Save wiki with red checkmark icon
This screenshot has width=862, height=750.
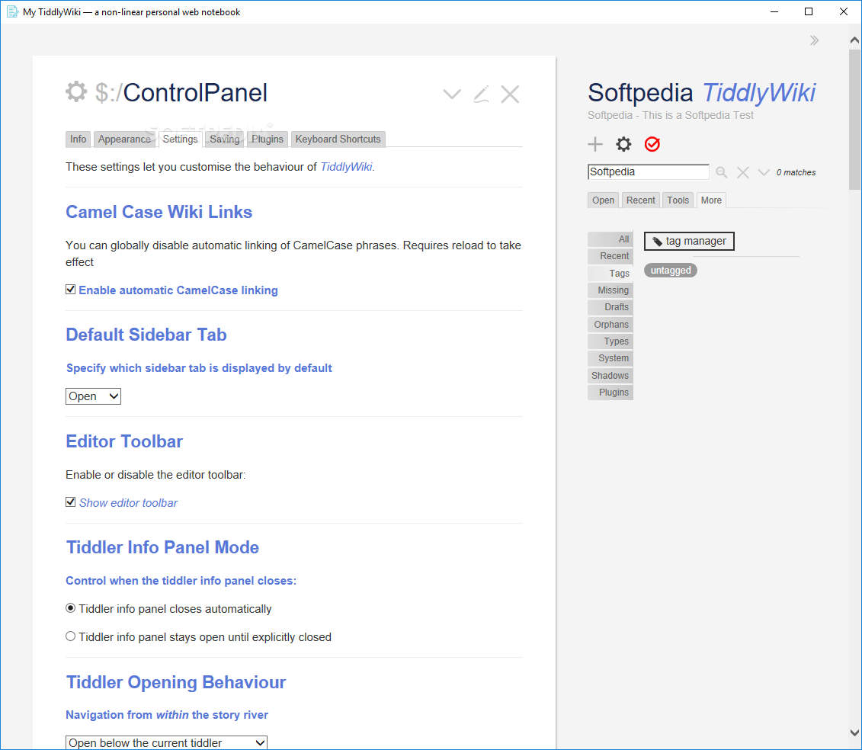pyautogui.click(x=652, y=144)
